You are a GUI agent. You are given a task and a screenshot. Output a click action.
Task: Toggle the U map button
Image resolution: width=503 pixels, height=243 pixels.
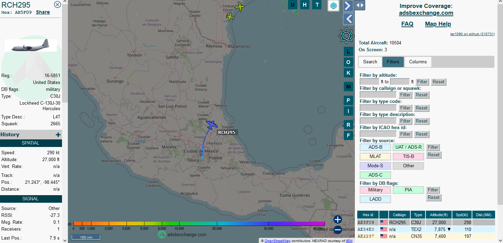point(292,4)
